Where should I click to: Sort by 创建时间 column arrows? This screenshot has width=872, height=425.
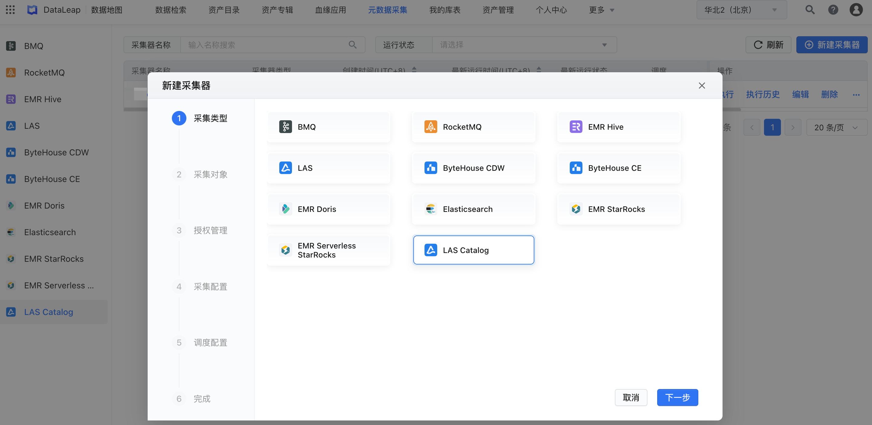414,69
